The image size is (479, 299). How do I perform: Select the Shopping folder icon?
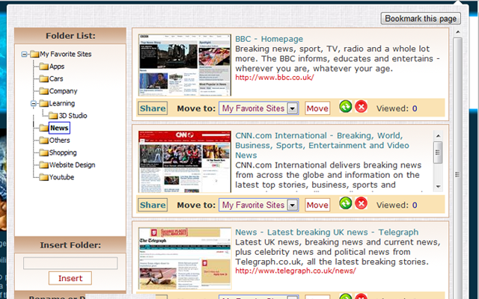tap(44, 152)
